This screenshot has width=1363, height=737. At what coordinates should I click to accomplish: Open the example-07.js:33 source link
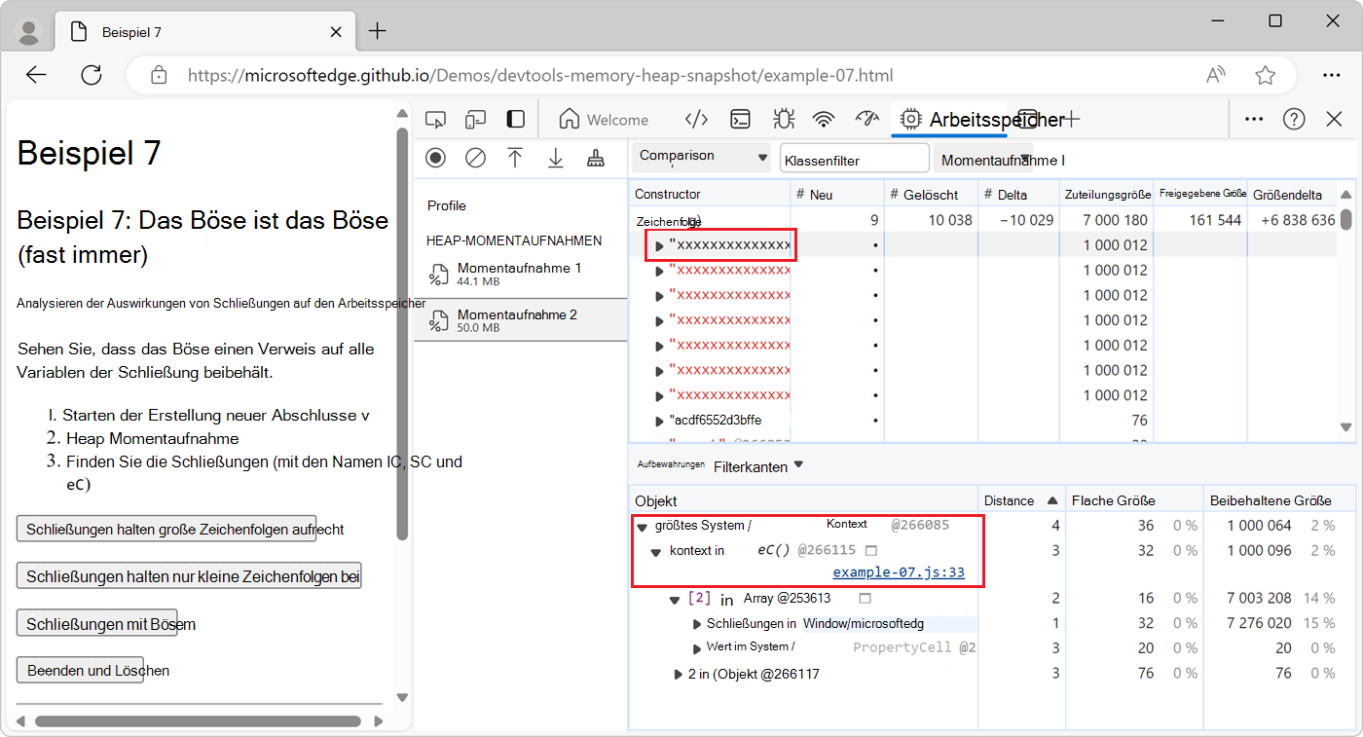(x=899, y=572)
